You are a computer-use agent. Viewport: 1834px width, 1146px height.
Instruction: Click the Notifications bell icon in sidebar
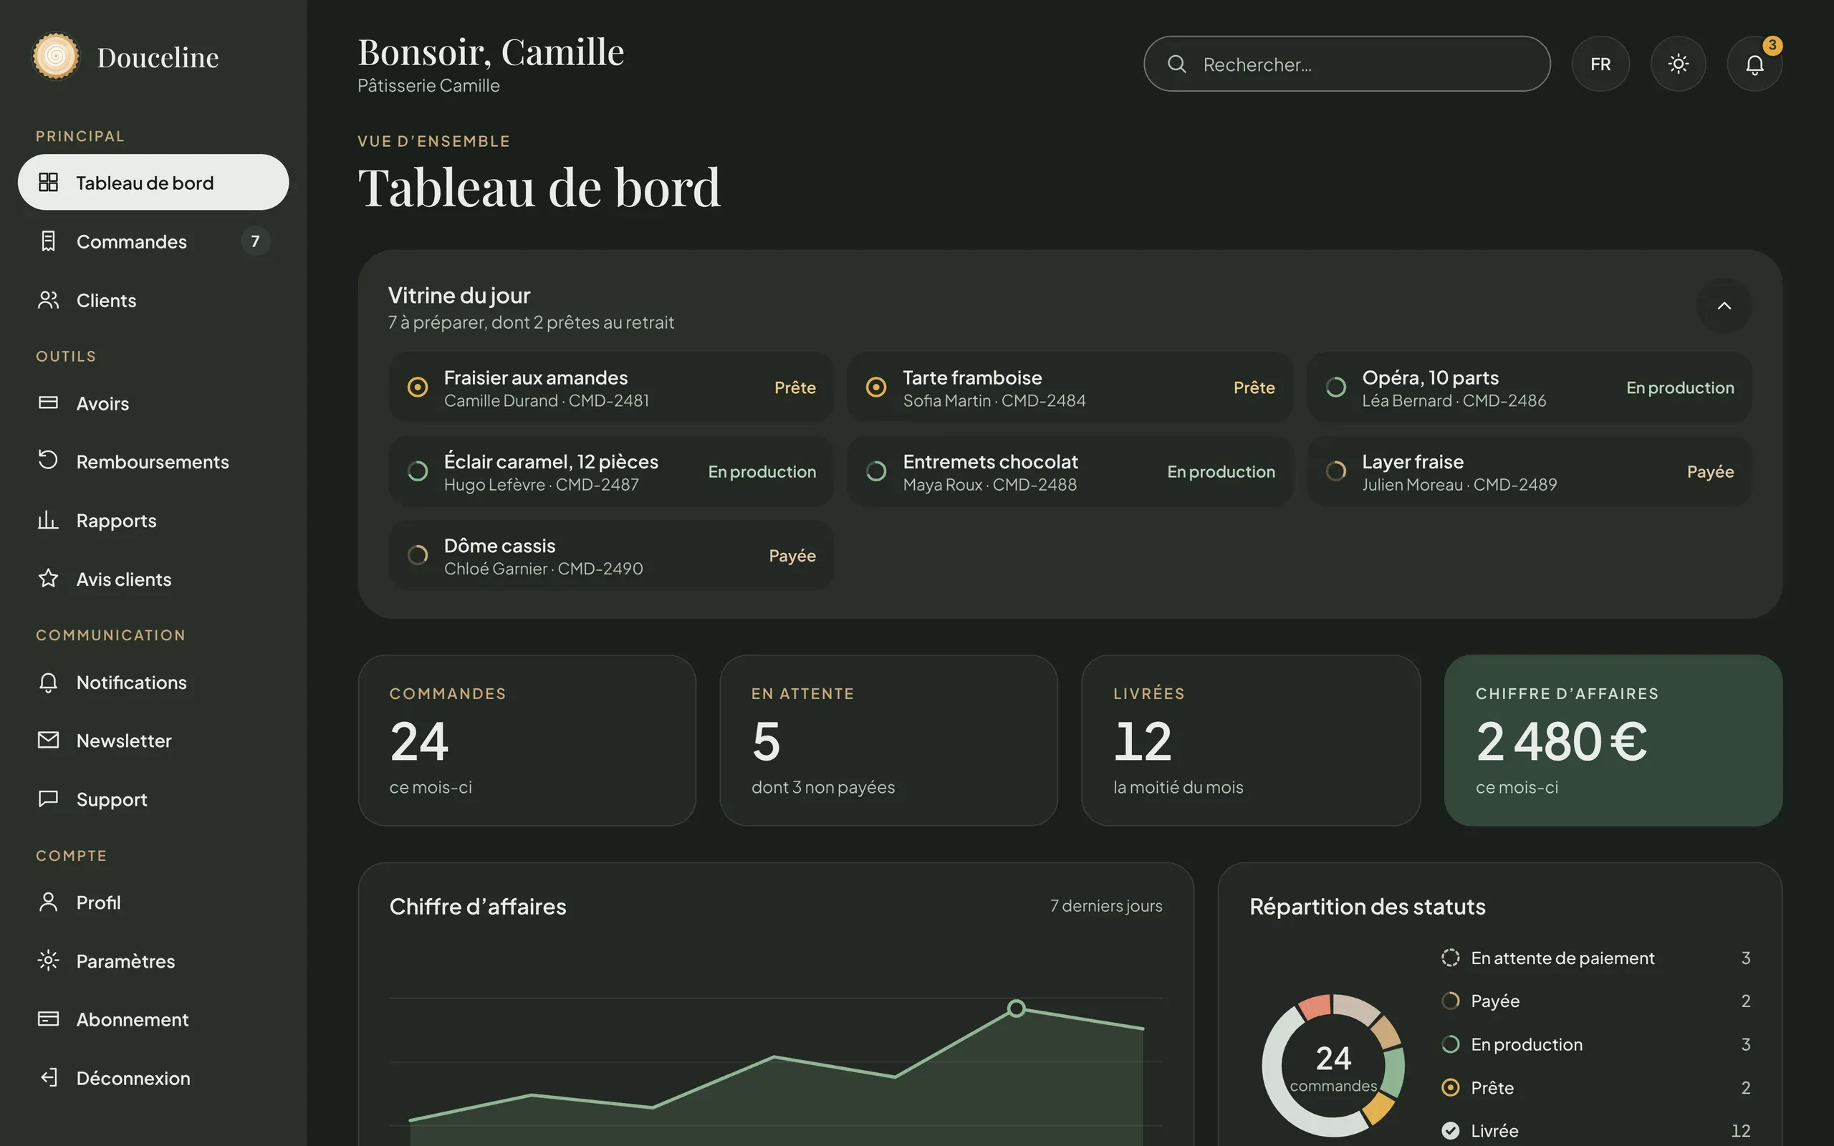point(49,682)
